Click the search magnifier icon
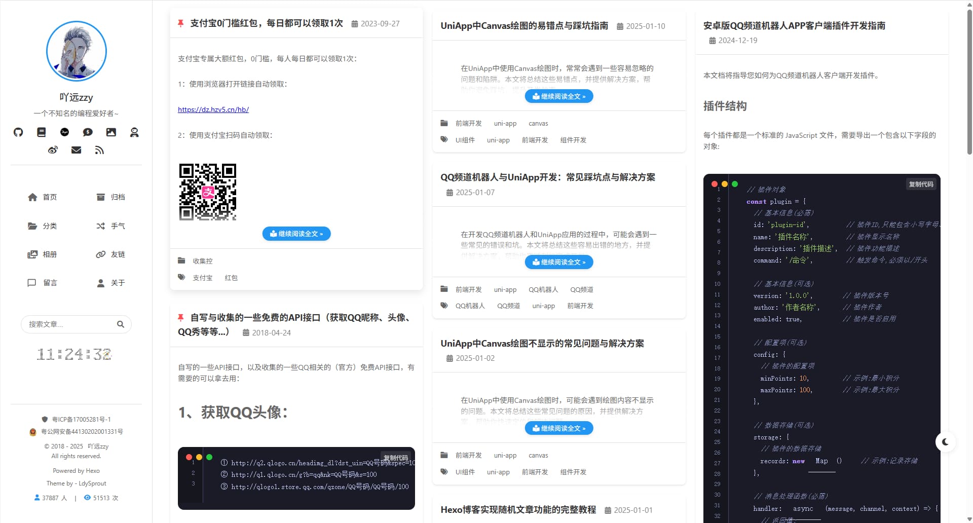Viewport: 973px width, 523px height. click(121, 324)
